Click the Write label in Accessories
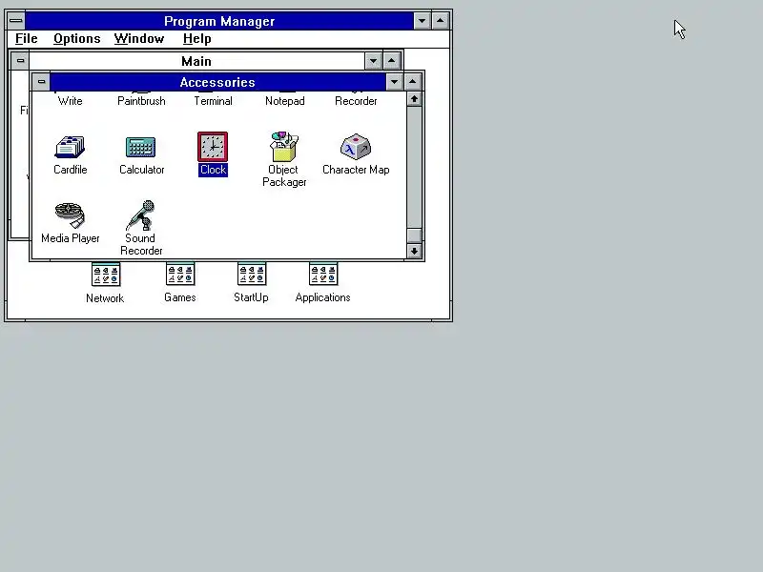 coord(70,101)
